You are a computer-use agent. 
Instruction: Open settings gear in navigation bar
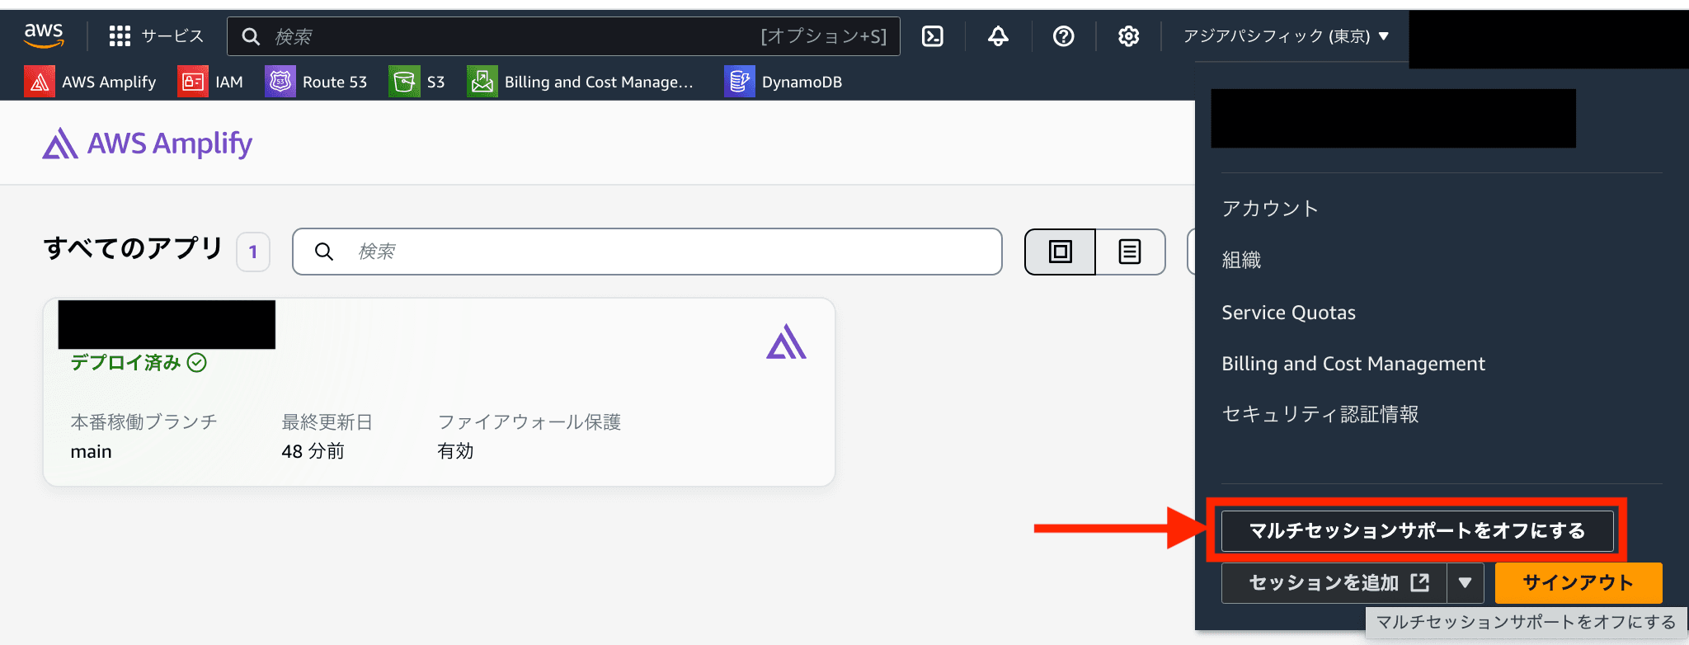[x=1128, y=36]
